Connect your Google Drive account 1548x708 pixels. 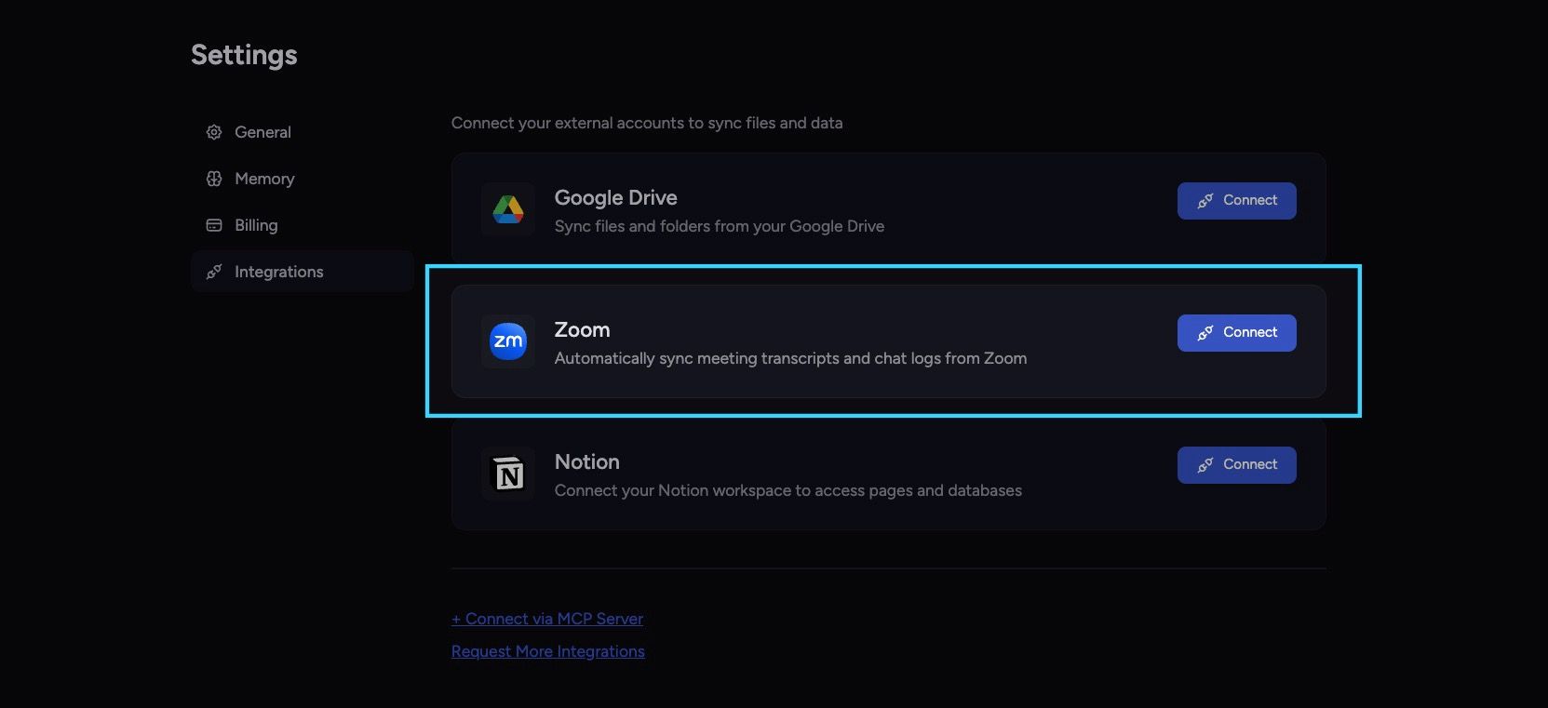point(1236,201)
